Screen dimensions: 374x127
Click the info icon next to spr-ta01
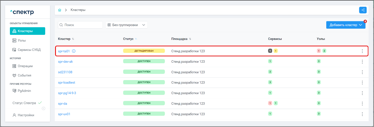(x=74, y=51)
